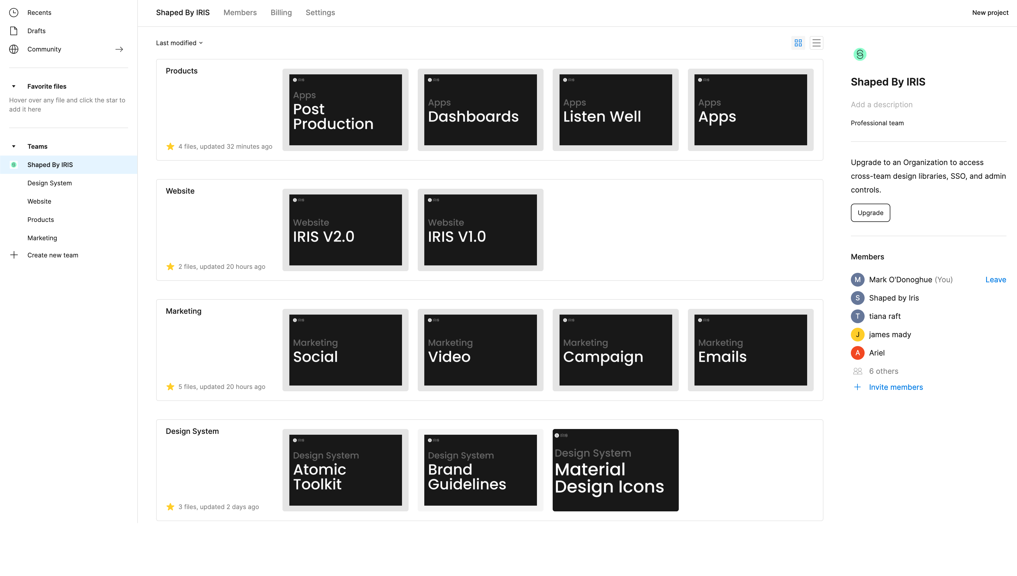Click the Drafts page icon
Image resolution: width=1017 pixels, height=576 pixels.
(x=14, y=31)
